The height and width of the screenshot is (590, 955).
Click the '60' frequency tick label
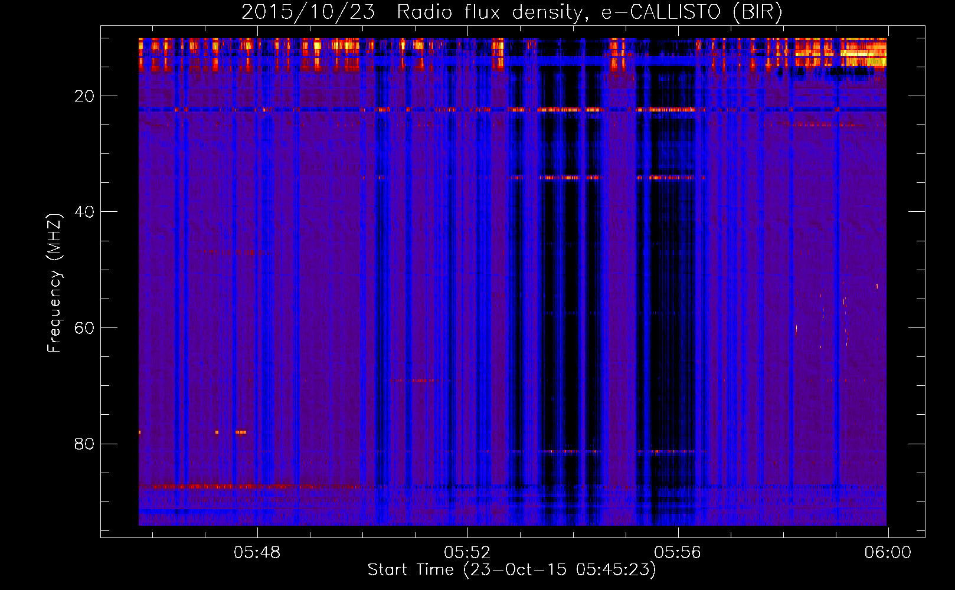[84, 328]
